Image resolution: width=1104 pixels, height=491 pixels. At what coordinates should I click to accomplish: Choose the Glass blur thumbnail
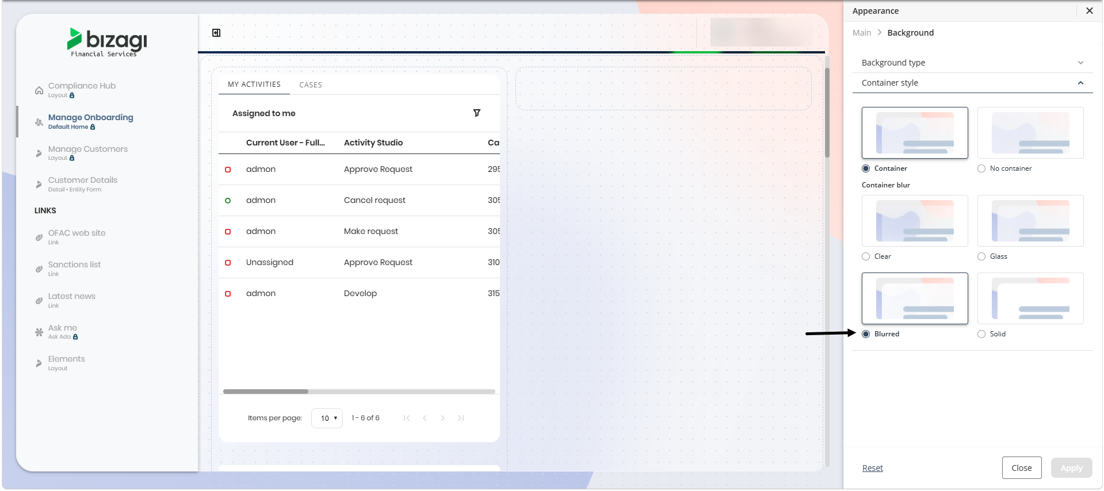pyautogui.click(x=1030, y=221)
